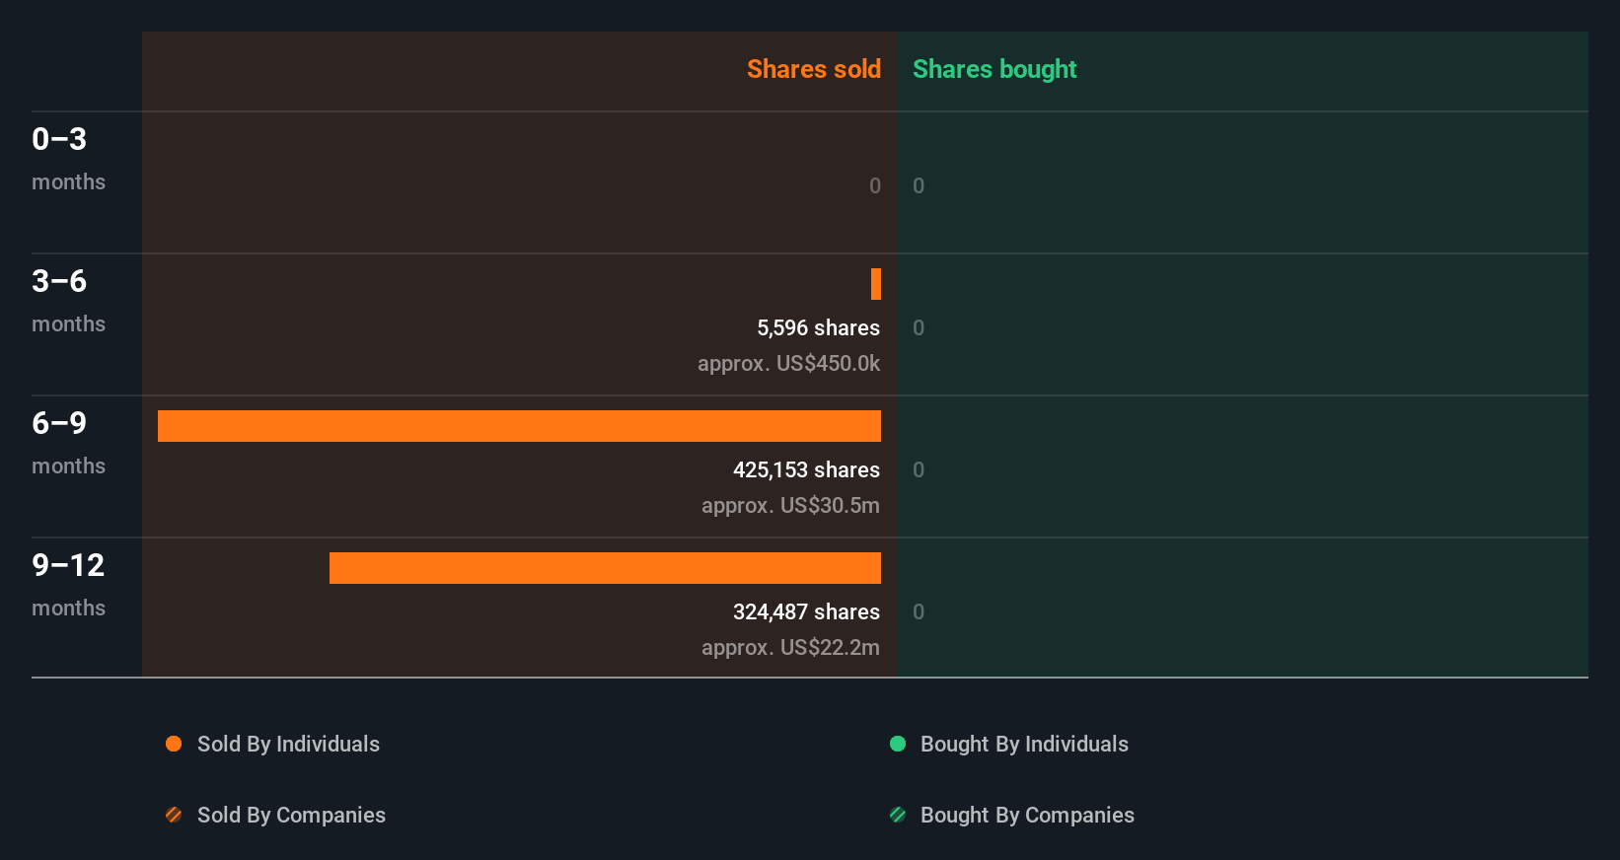
Task: Select the Bought By Individuals legend label
Action: 1024,744
